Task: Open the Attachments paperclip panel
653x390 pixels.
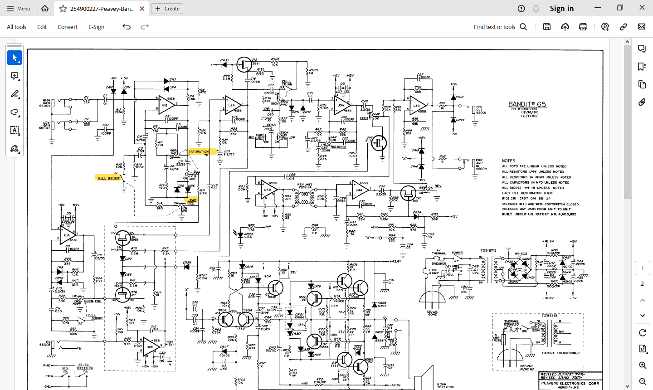Action: coord(642,102)
